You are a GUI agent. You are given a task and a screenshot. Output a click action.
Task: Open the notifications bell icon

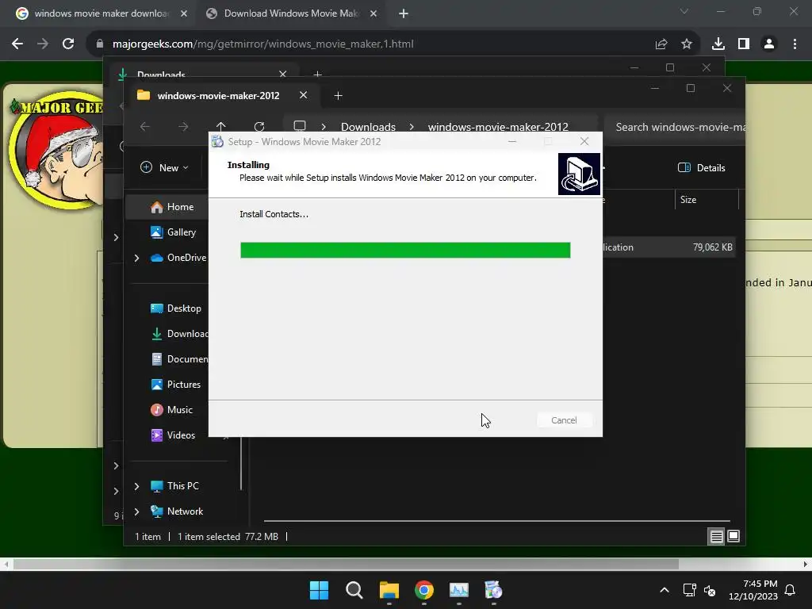tap(790, 590)
